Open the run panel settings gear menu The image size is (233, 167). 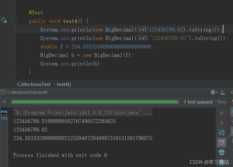(x=214, y=92)
